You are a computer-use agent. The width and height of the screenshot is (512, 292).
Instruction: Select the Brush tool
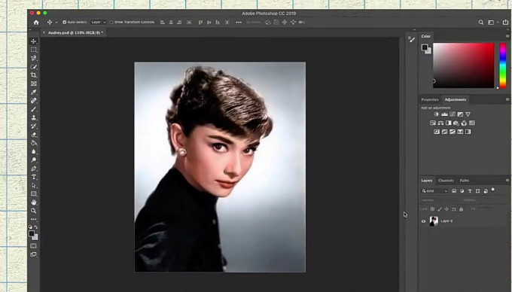[x=34, y=109]
